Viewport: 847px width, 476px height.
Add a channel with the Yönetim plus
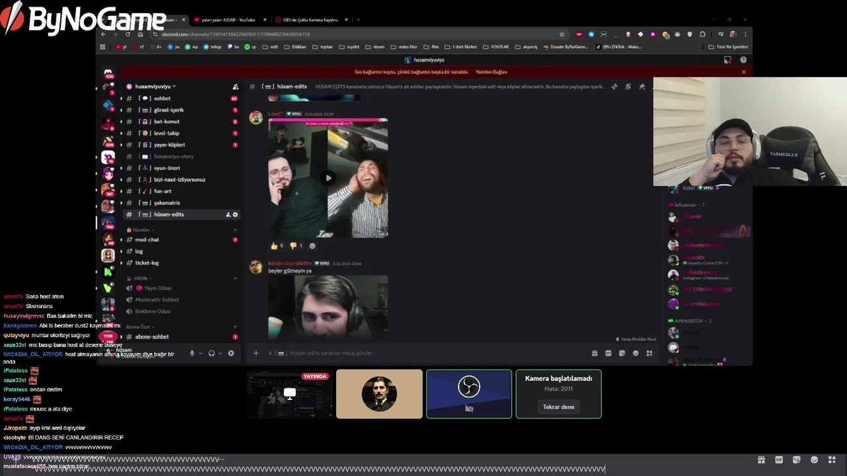coord(235,230)
